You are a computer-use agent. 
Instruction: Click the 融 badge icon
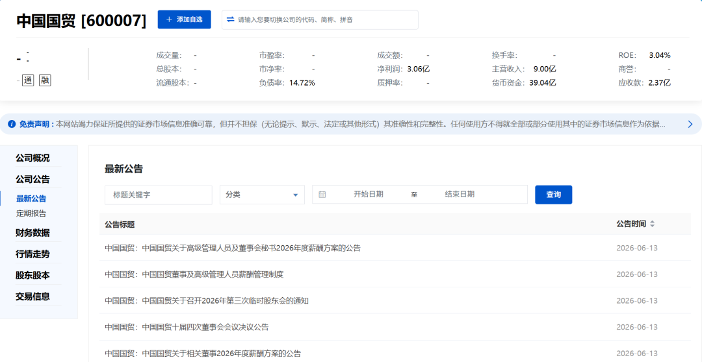pyautogui.click(x=45, y=80)
